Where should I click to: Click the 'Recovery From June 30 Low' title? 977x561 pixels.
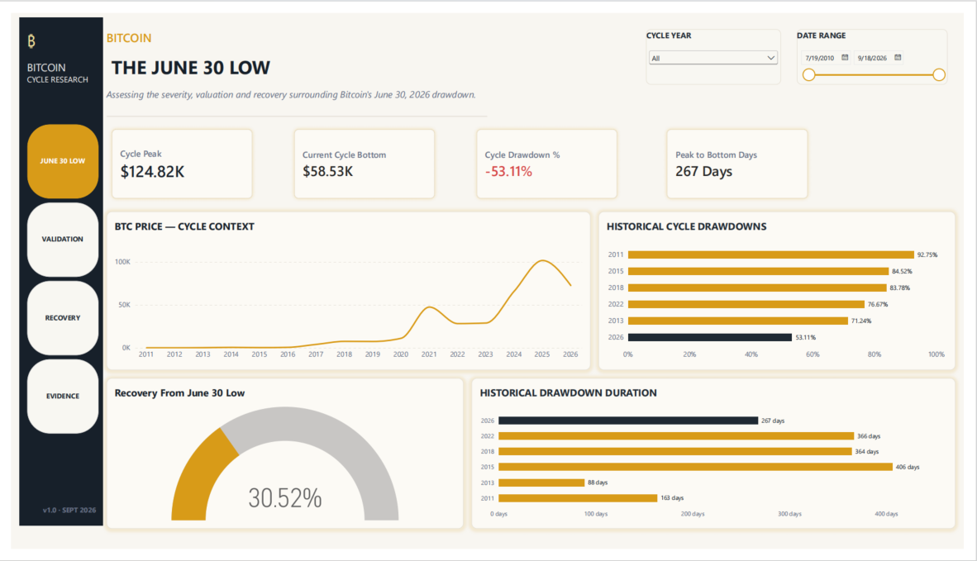click(x=179, y=393)
